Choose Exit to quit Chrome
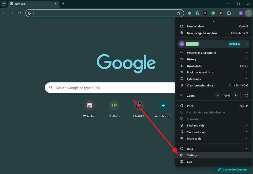The image size is (253, 174). click(x=214, y=162)
